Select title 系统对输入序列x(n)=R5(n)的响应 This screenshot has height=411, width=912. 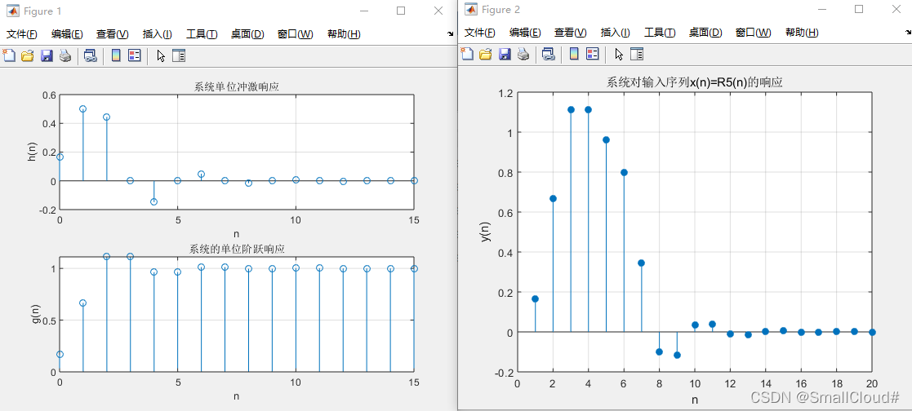coord(695,82)
